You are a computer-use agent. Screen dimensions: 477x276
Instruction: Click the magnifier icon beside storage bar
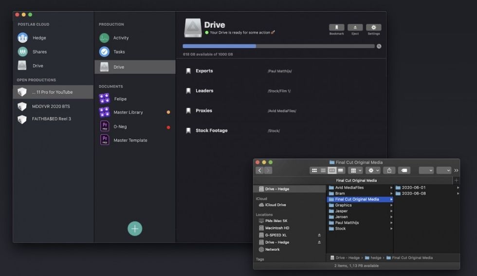tap(379, 46)
